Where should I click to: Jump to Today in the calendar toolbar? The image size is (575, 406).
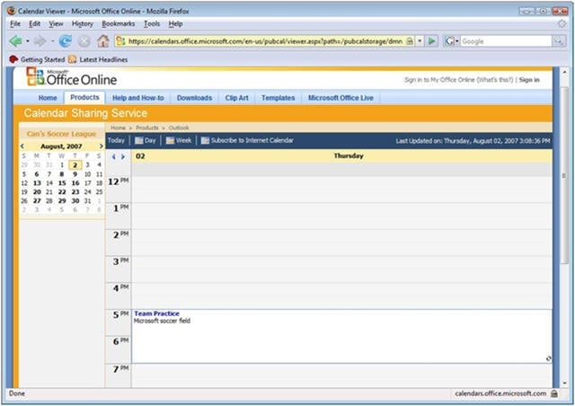click(116, 140)
